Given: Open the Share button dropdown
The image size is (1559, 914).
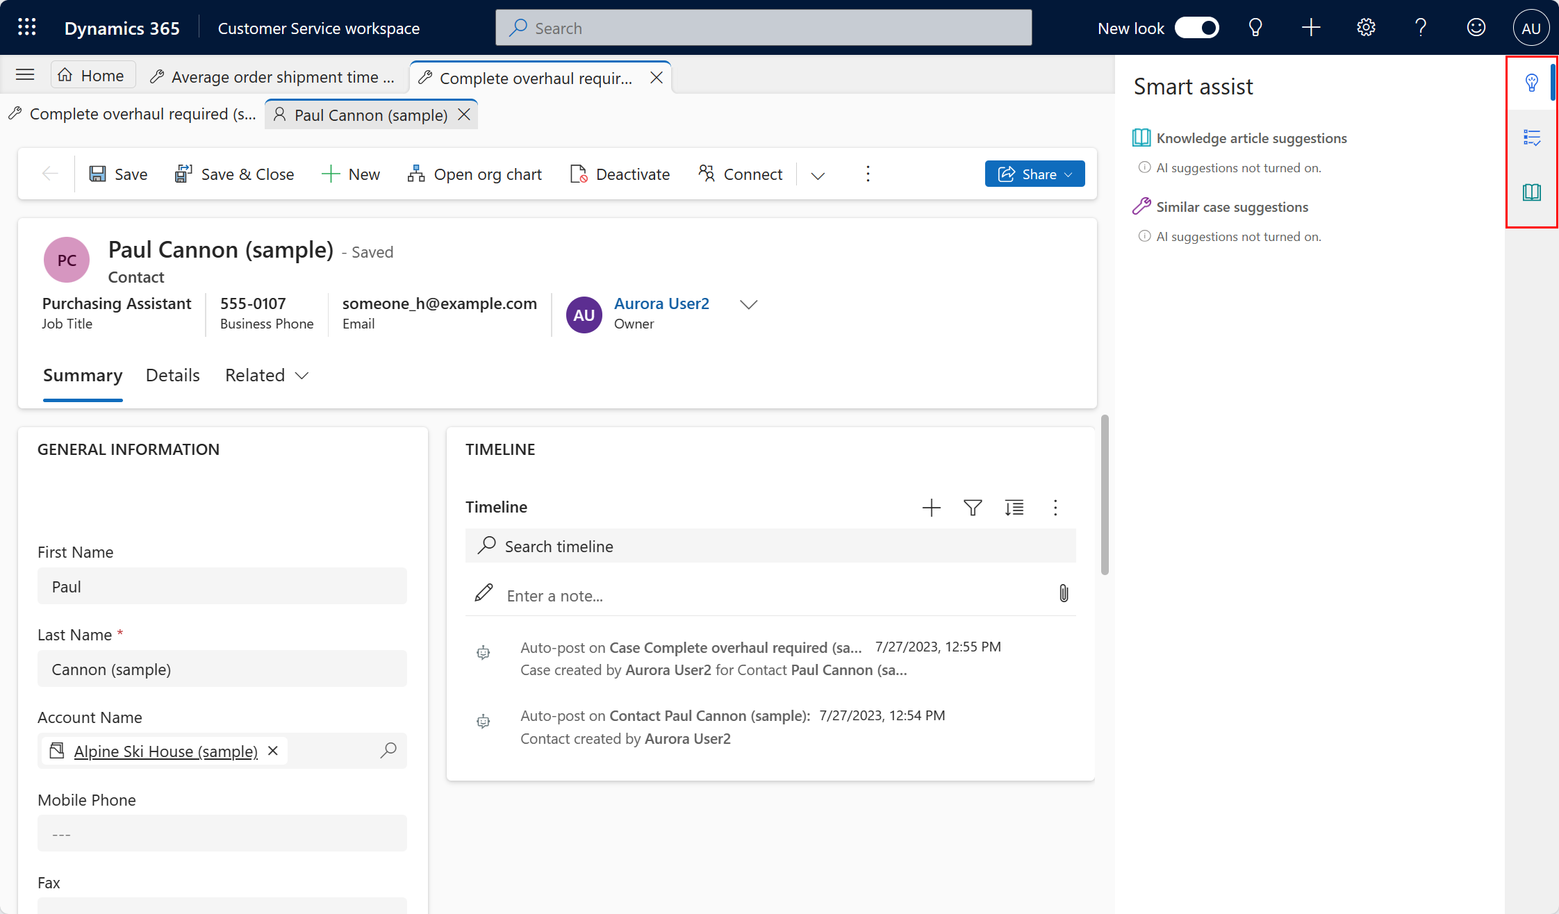Looking at the screenshot, I should pyautogui.click(x=1069, y=174).
